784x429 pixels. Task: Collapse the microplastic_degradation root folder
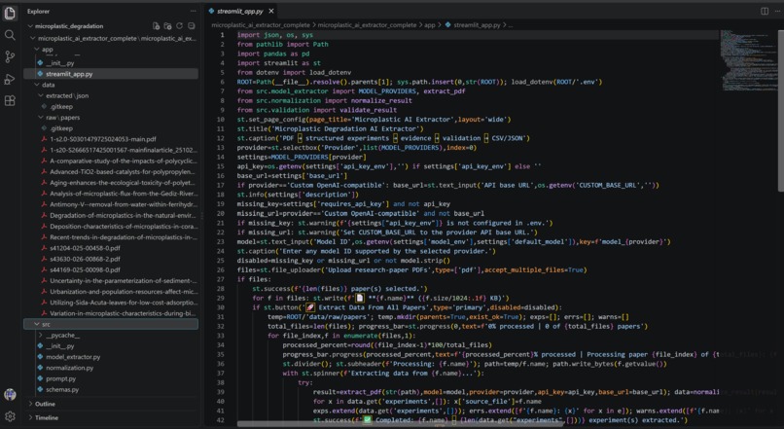pos(30,26)
